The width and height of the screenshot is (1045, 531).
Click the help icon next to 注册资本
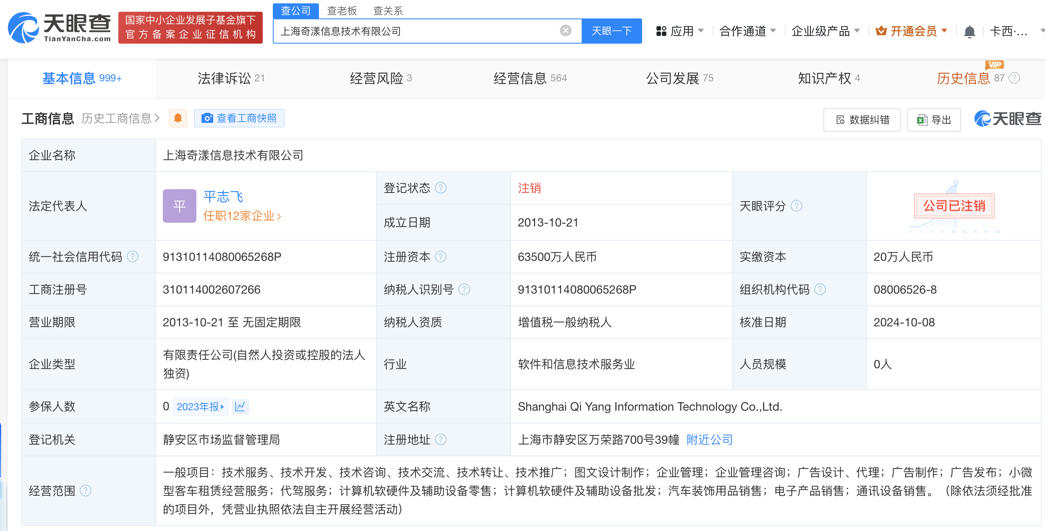(441, 257)
